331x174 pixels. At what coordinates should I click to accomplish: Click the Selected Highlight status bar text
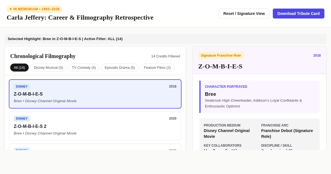(65, 39)
